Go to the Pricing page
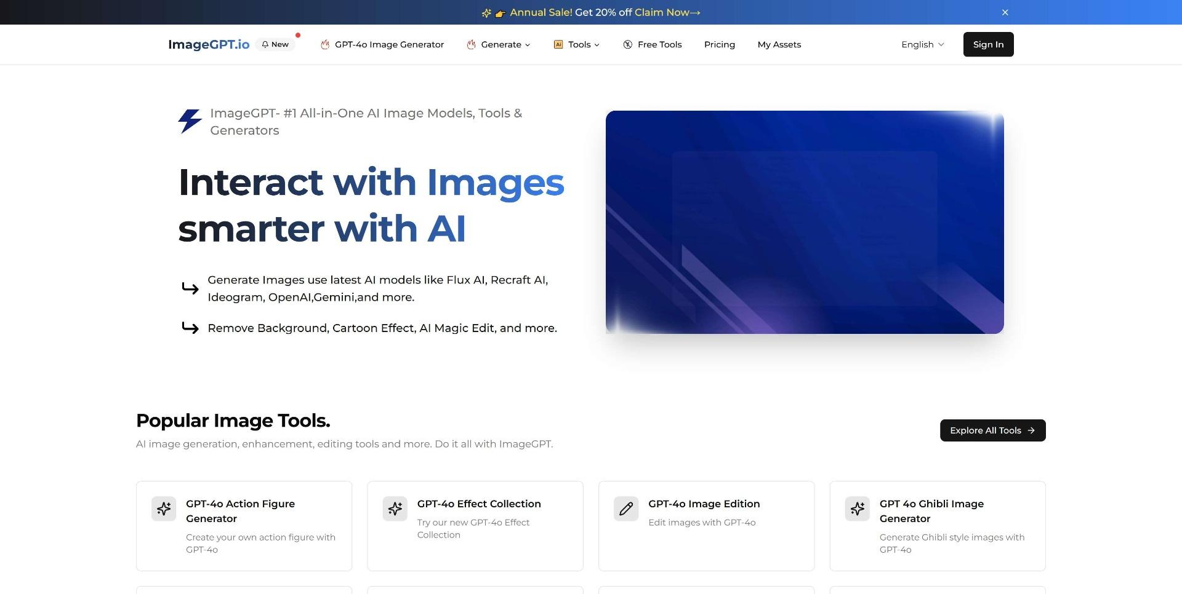The width and height of the screenshot is (1182, 594). point(720,44)
